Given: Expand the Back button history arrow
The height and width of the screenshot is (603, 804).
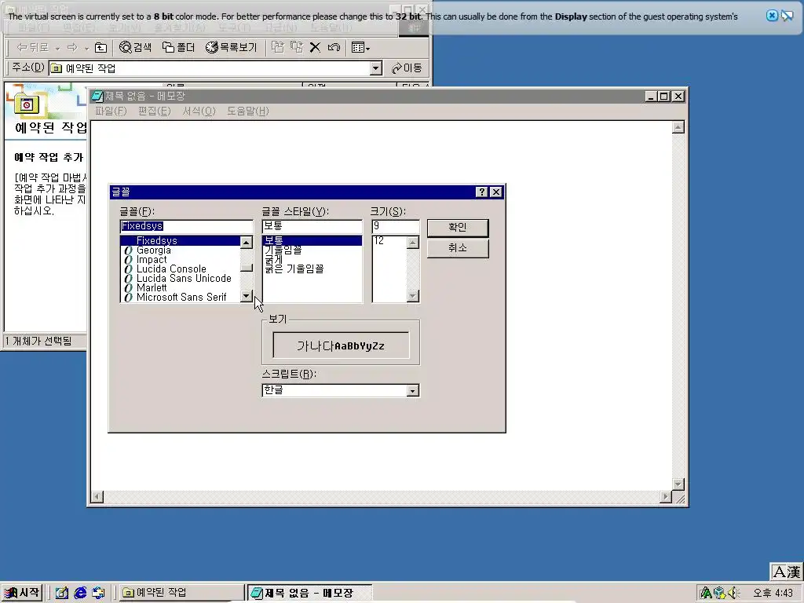Looking at the screenshot, I should [57, 48].
